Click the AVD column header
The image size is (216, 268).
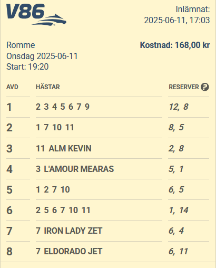12,87
